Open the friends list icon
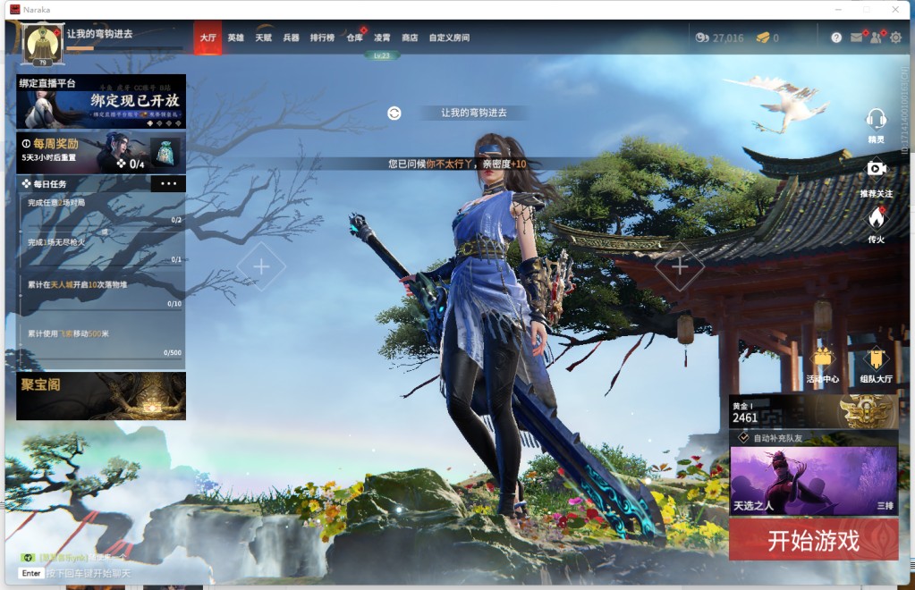 (x=876, y=38)
